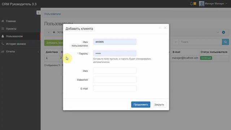This screenshot has width=231, height=130.
Task: Collapse the sidebar with the arrow toggle
Action: [x=39, y=13]
